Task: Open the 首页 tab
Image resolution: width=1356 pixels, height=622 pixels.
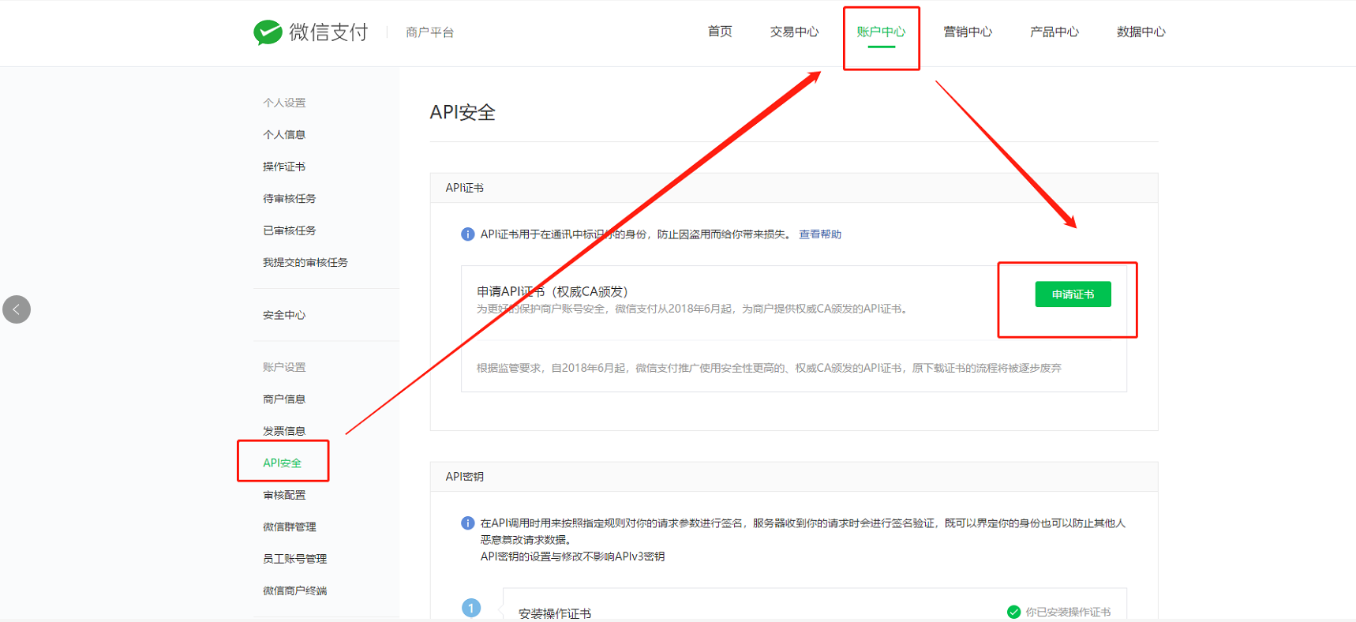Action: [x=720, y=32]
